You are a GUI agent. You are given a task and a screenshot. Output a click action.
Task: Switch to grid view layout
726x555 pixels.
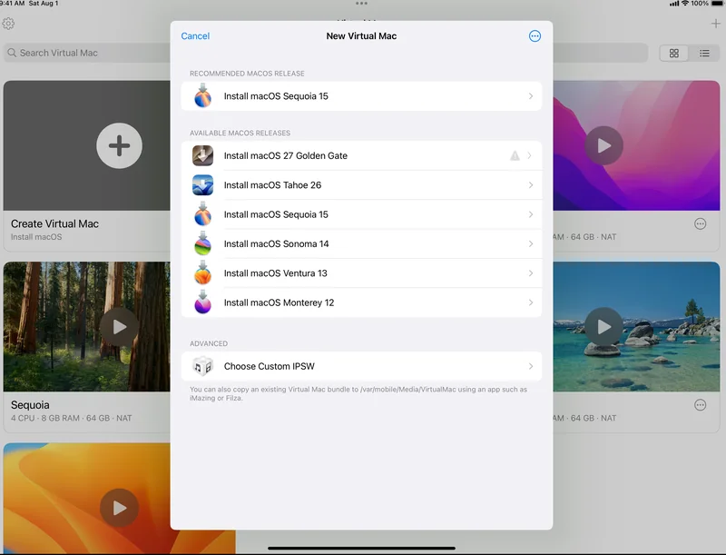[x=674, y=54]
